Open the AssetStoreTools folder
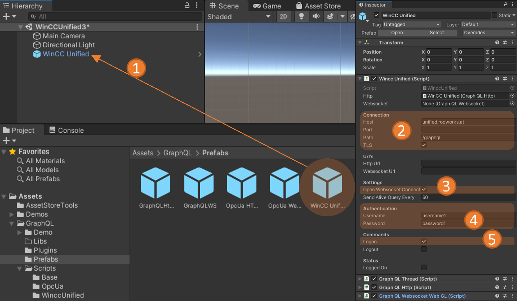The height and width of the screenshot is (301, 517). (48, 205)
